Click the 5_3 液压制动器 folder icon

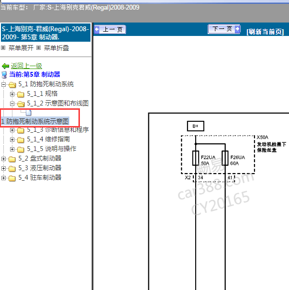pos(12,169)
